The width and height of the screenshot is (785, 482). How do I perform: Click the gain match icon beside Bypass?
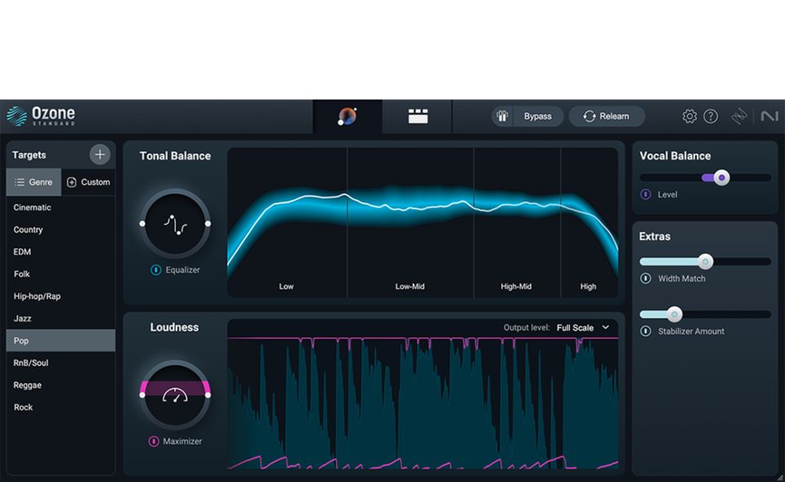[x=502, y=117]
